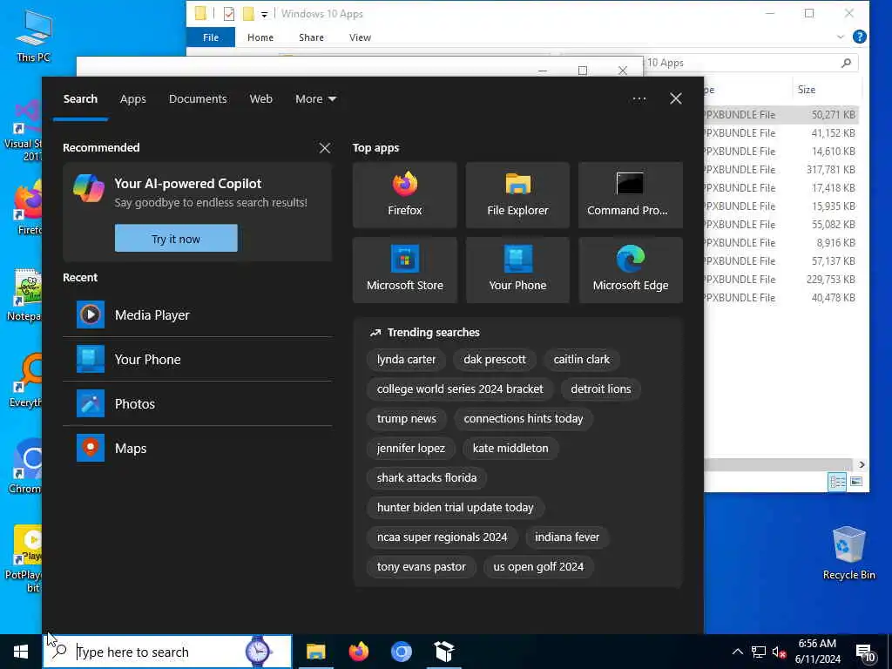Open Home ribbon tab in Explorer

260,37
